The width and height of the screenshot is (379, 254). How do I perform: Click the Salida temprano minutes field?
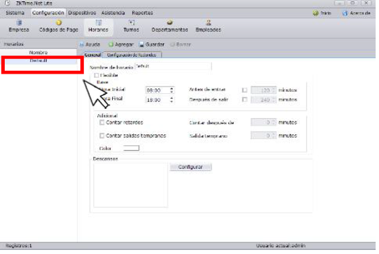(263, 136)
